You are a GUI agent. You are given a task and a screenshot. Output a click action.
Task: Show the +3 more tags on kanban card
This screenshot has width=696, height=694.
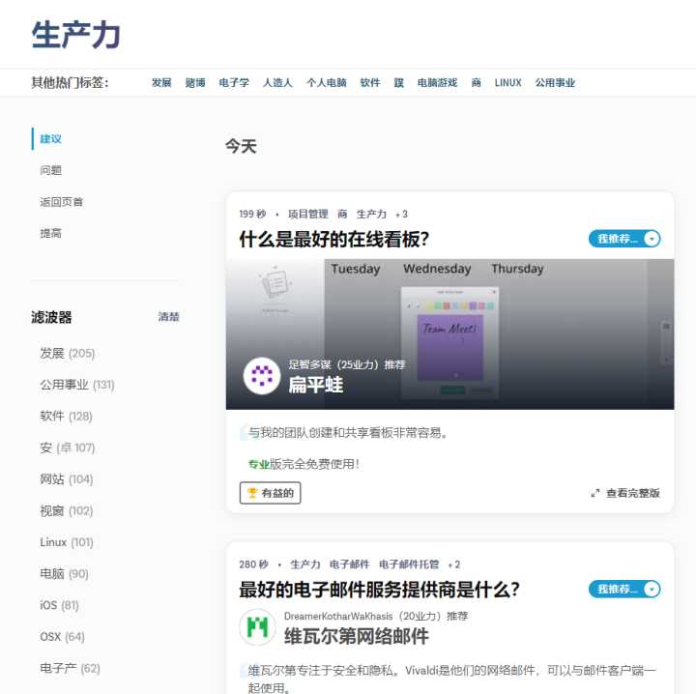[402, 215]
